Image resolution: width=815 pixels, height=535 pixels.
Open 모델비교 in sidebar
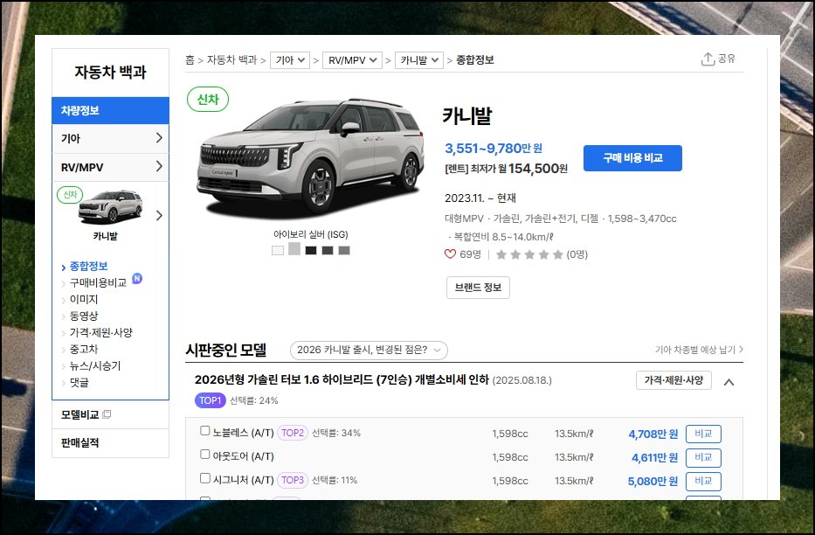pos(79,414)
